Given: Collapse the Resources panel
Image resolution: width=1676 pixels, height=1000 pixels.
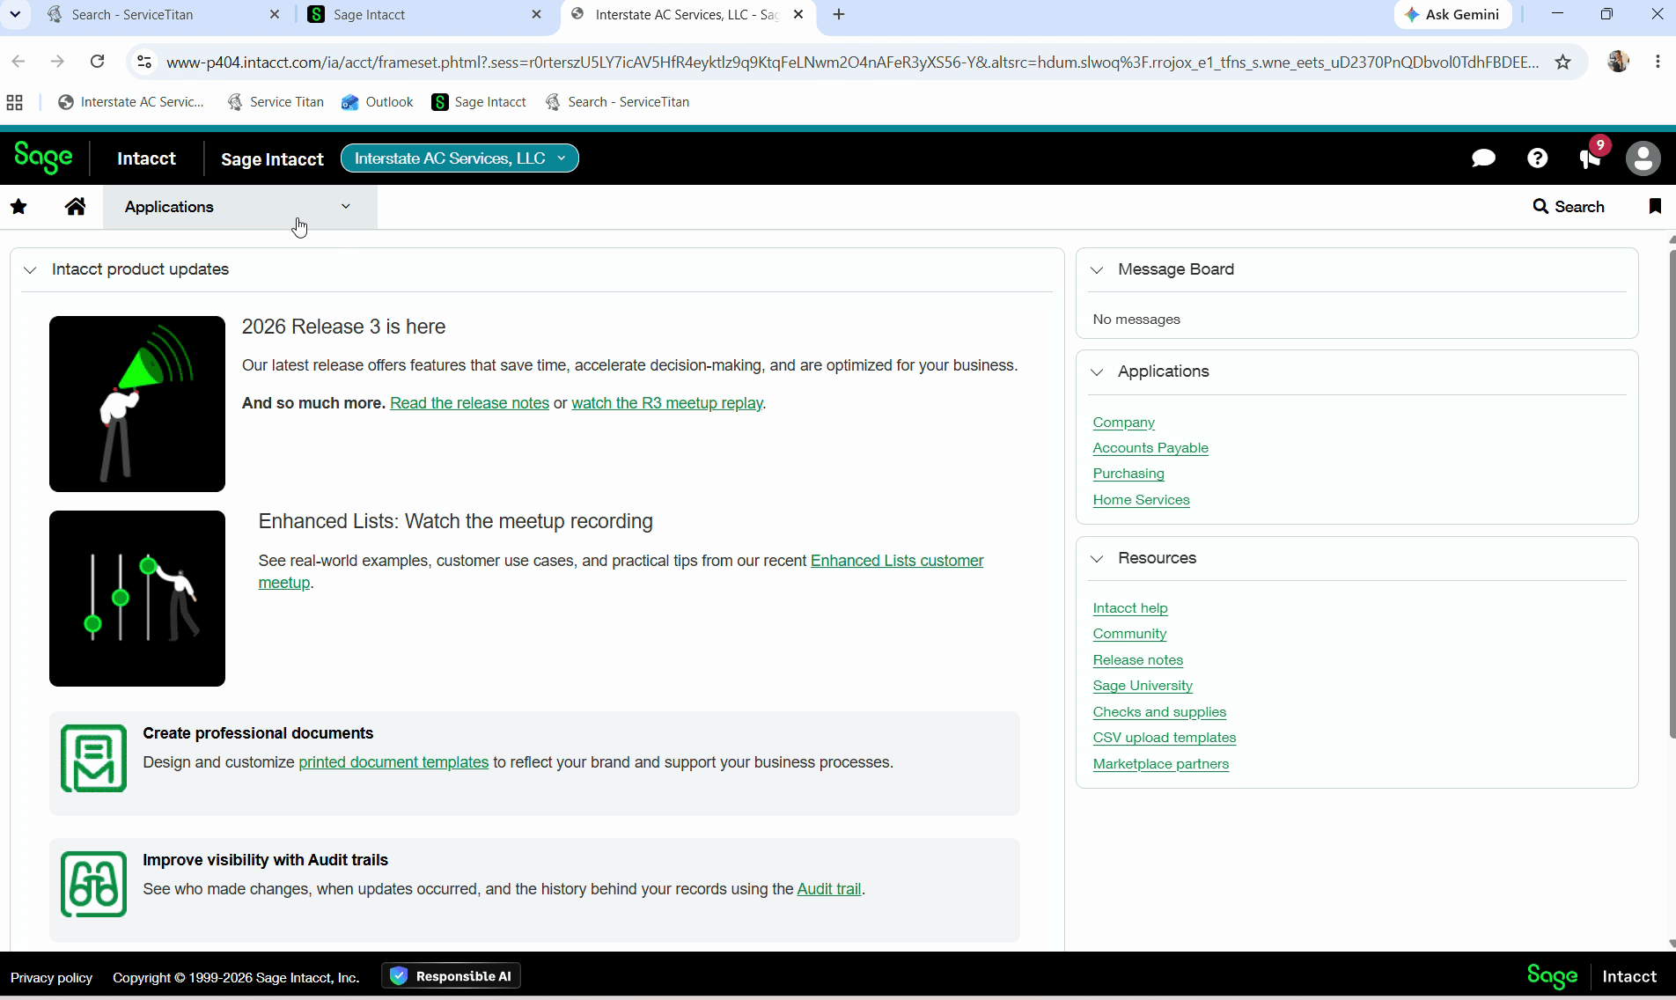Looking at the screenshot, I should pyautogui.click(x=1097, y=558).
